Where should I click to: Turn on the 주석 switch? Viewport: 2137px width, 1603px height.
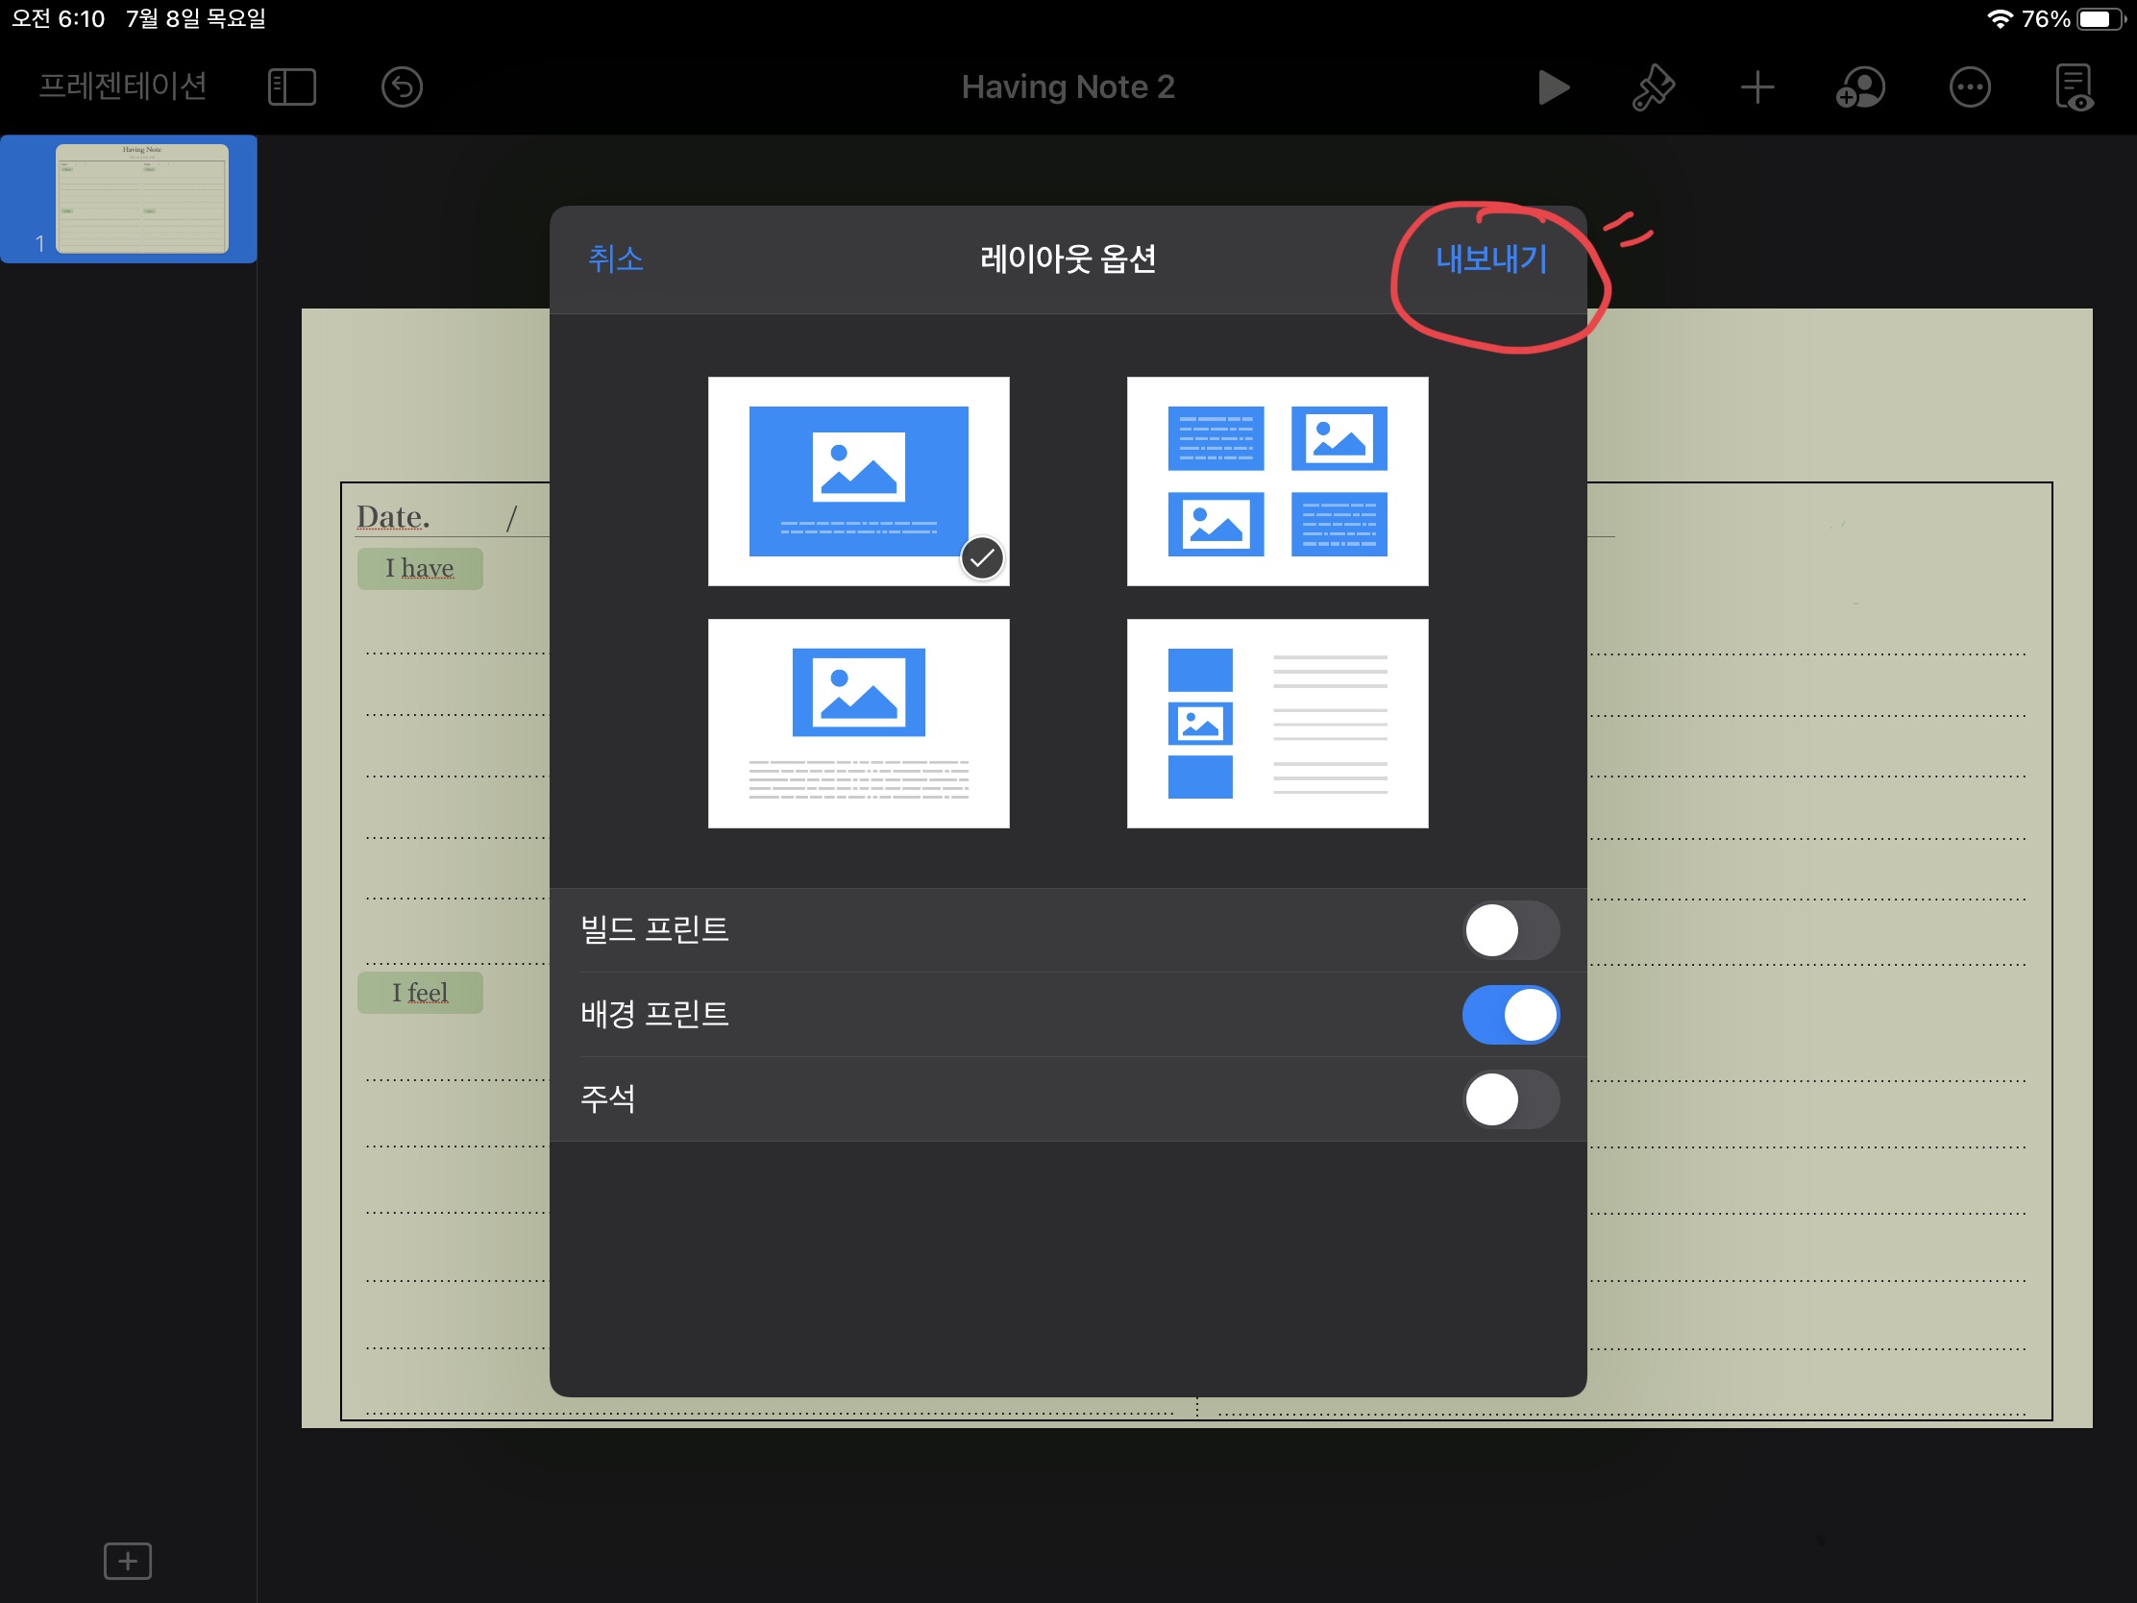[x=1510, y=1099]
